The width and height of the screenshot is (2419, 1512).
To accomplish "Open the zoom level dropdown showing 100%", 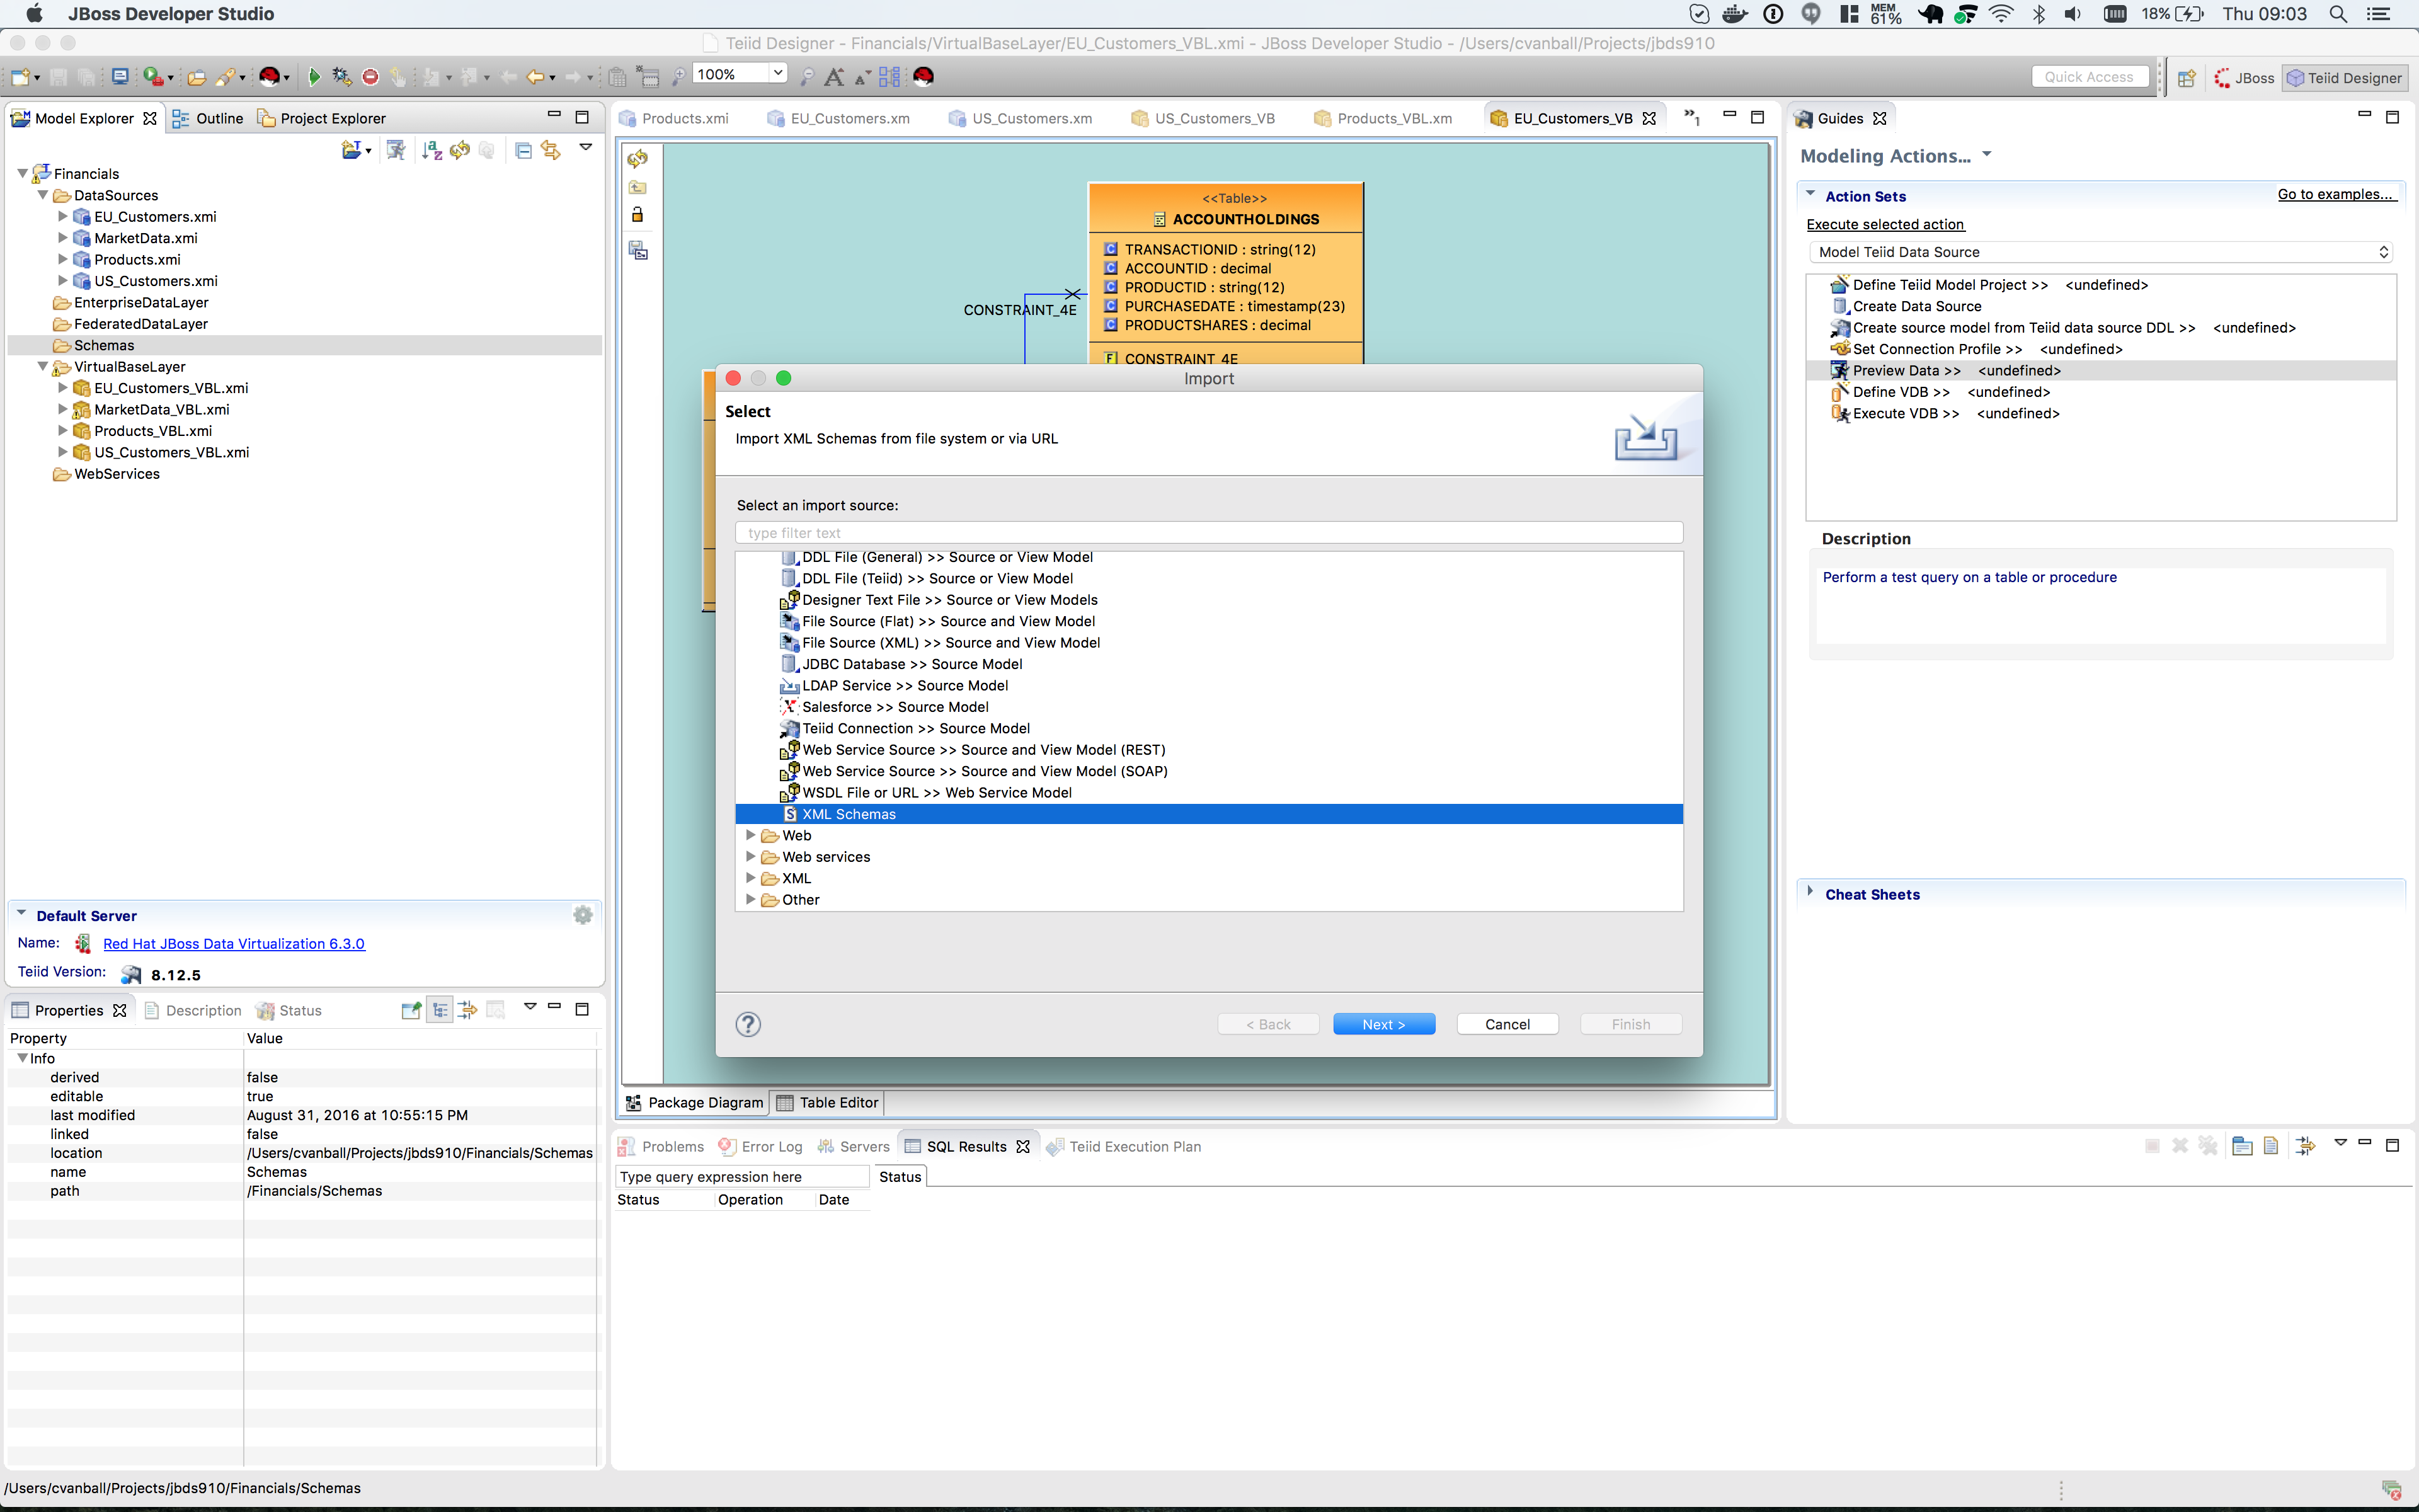I will 779,73.
